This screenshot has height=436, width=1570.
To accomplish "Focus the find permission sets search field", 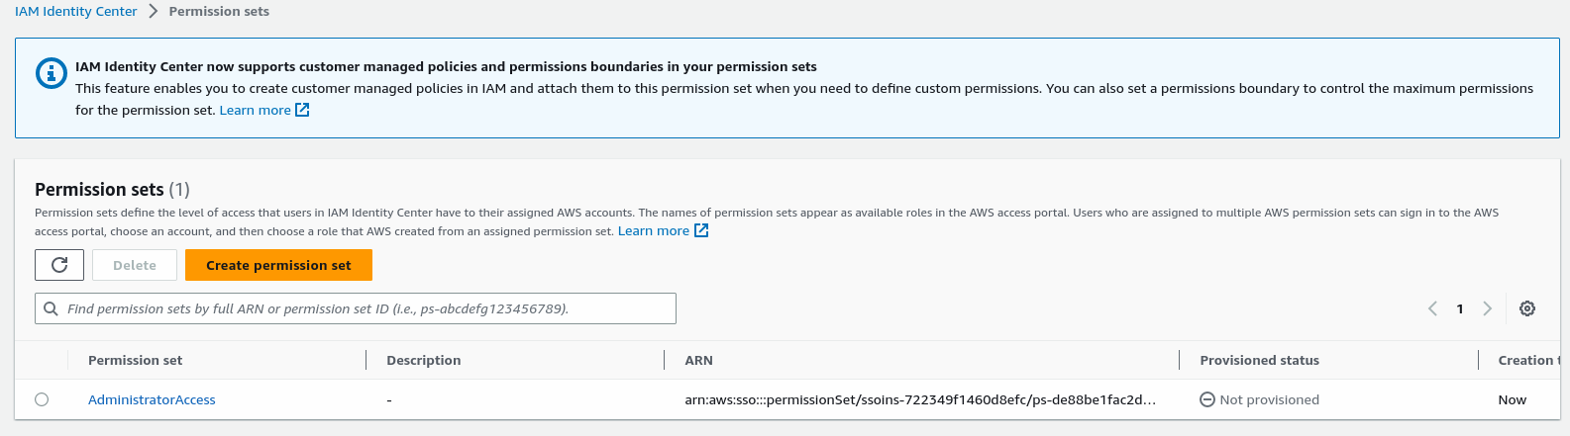I will click(x=366, y=308).
